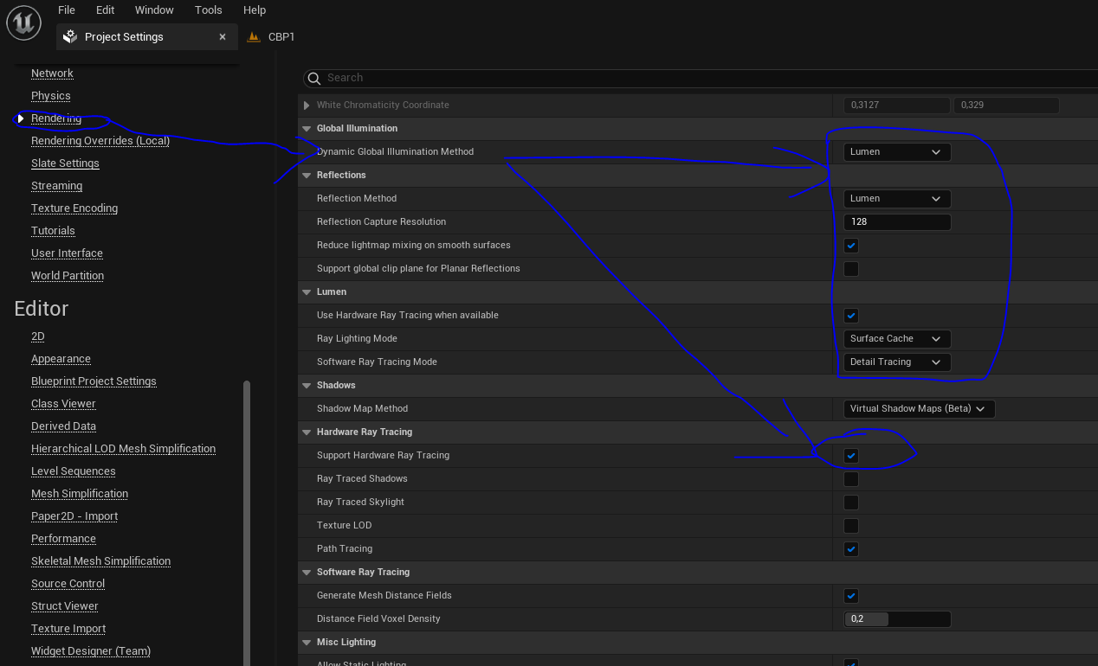Screen dimensions: 1098x666
Task: Collapse the Software Ray Tracing section
Action: tap(307, 573)
